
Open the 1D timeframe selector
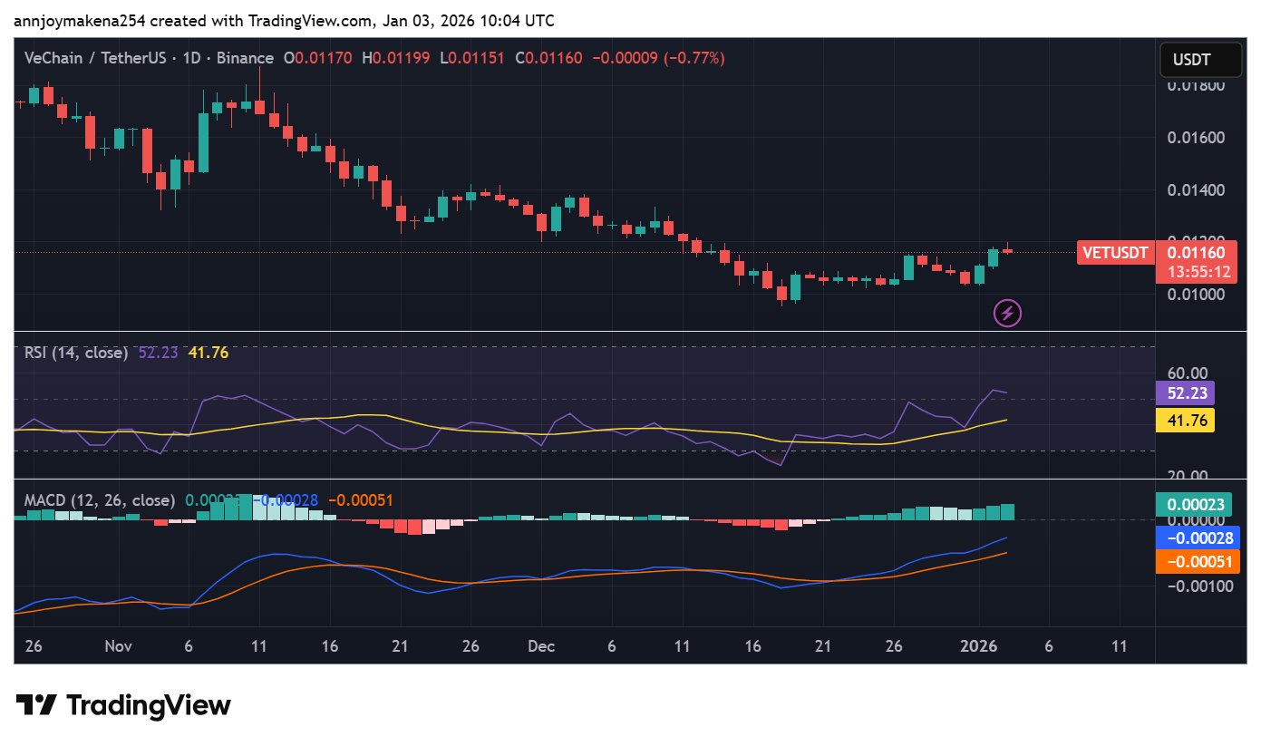(193, 57)
